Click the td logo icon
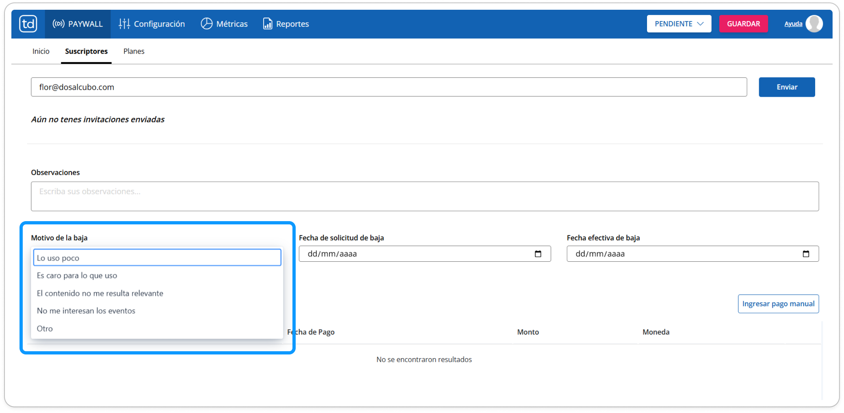The image size is (844, 413). 28,24
